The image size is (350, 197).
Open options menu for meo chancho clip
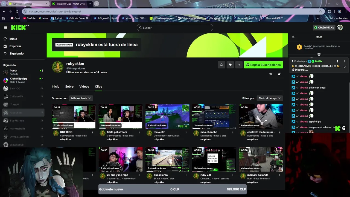tap(233, 132)
